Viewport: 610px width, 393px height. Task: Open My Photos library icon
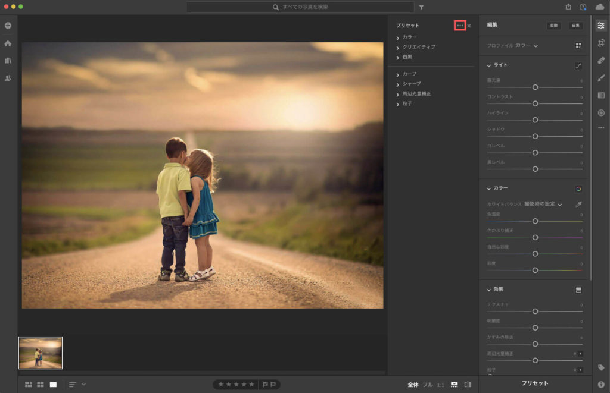point(8,61)
